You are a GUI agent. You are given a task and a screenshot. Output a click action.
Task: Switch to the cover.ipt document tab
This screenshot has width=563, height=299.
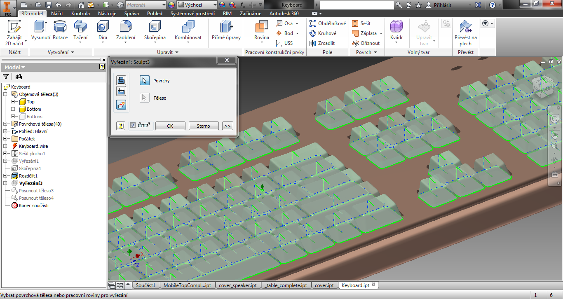[324, 285]
